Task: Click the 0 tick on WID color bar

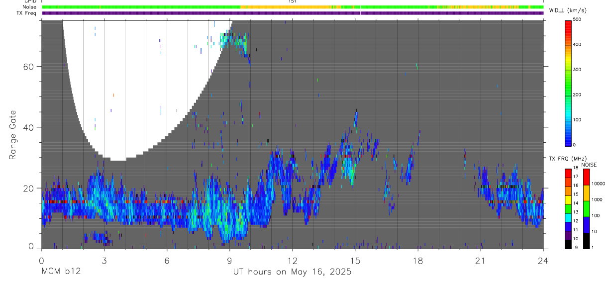Action: 575,145
